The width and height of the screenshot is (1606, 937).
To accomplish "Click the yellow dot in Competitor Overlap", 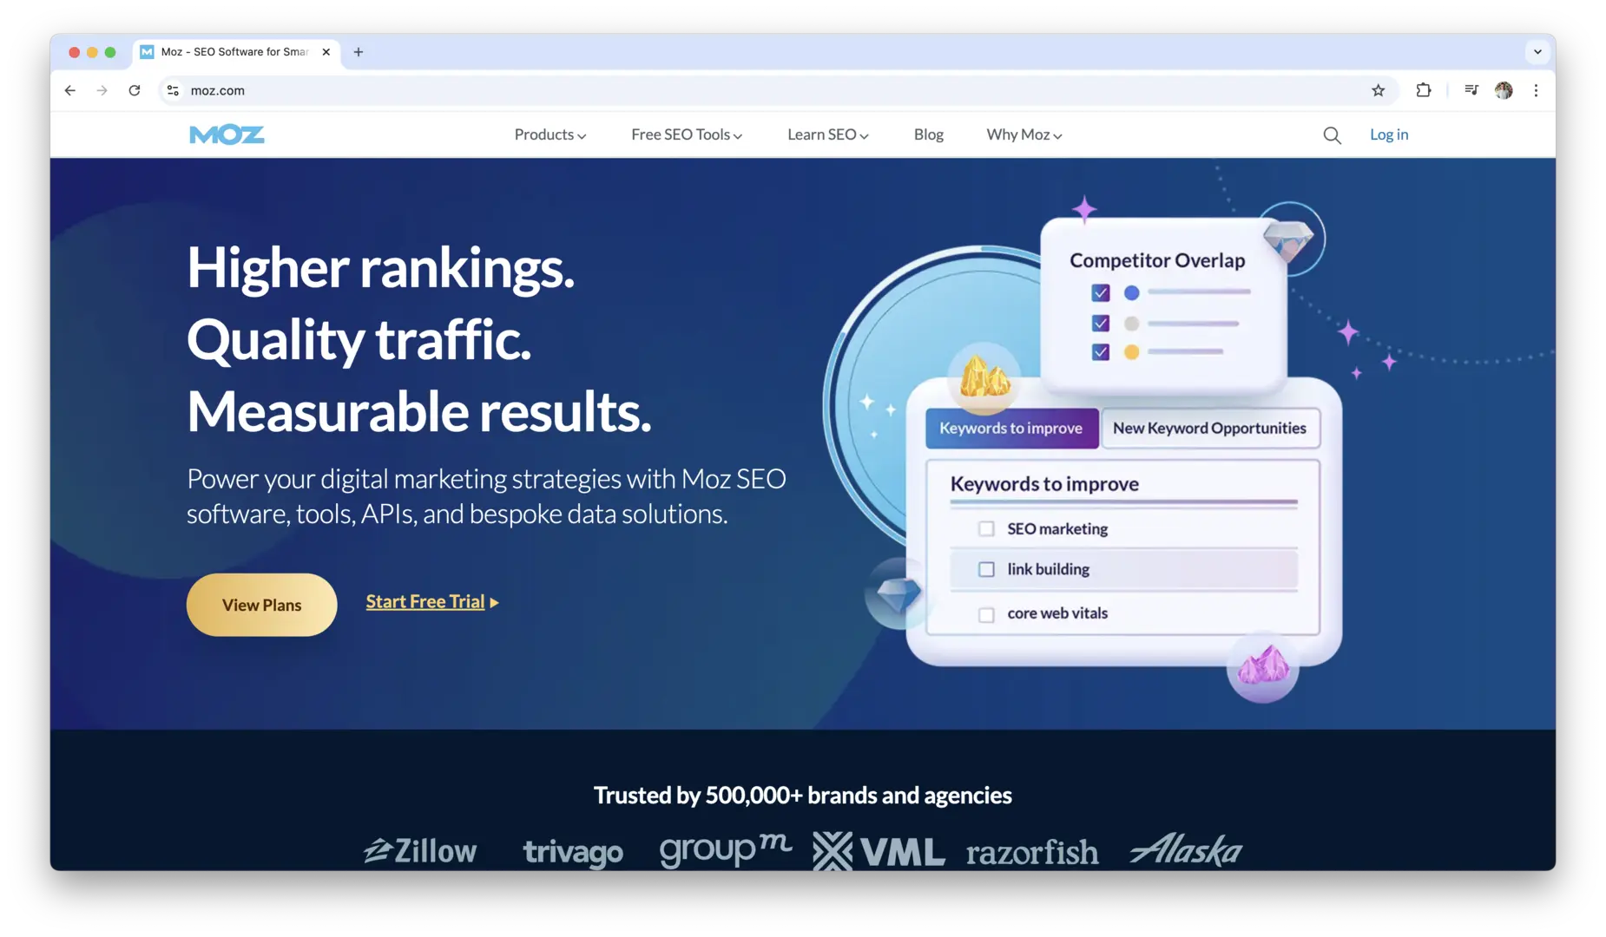I will [1131, 352].
